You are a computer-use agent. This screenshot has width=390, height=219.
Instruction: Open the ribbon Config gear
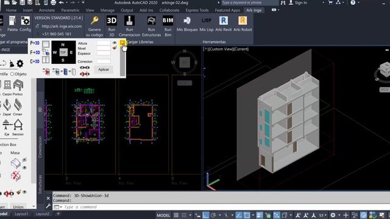(x=25, y=21)
